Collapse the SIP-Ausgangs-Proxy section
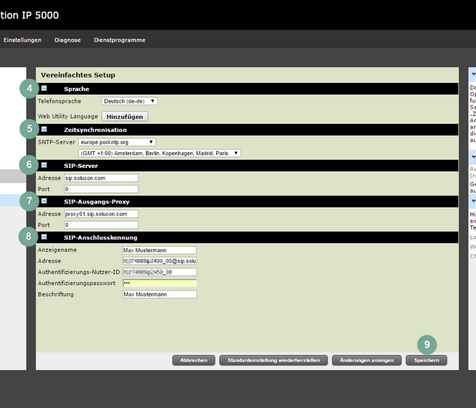 (44, 201)
